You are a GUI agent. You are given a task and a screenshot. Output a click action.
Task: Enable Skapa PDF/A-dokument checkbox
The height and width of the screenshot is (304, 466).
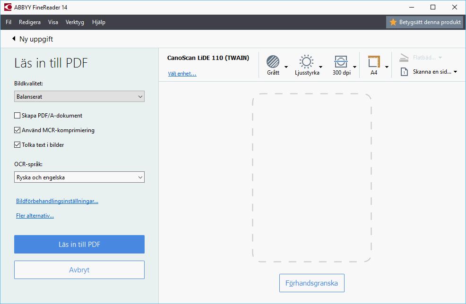coord(17,116)
